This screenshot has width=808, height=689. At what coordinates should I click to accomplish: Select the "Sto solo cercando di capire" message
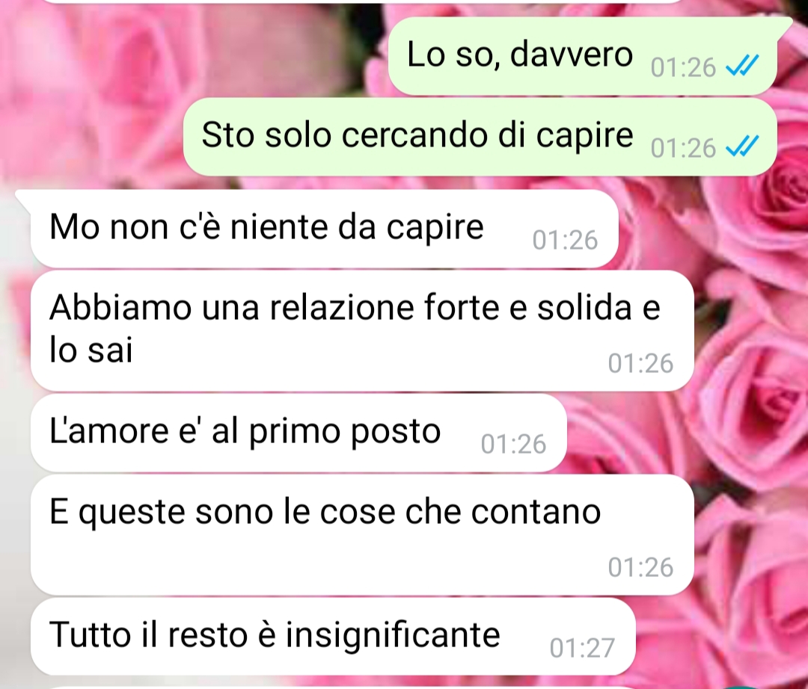pos(480,137)
